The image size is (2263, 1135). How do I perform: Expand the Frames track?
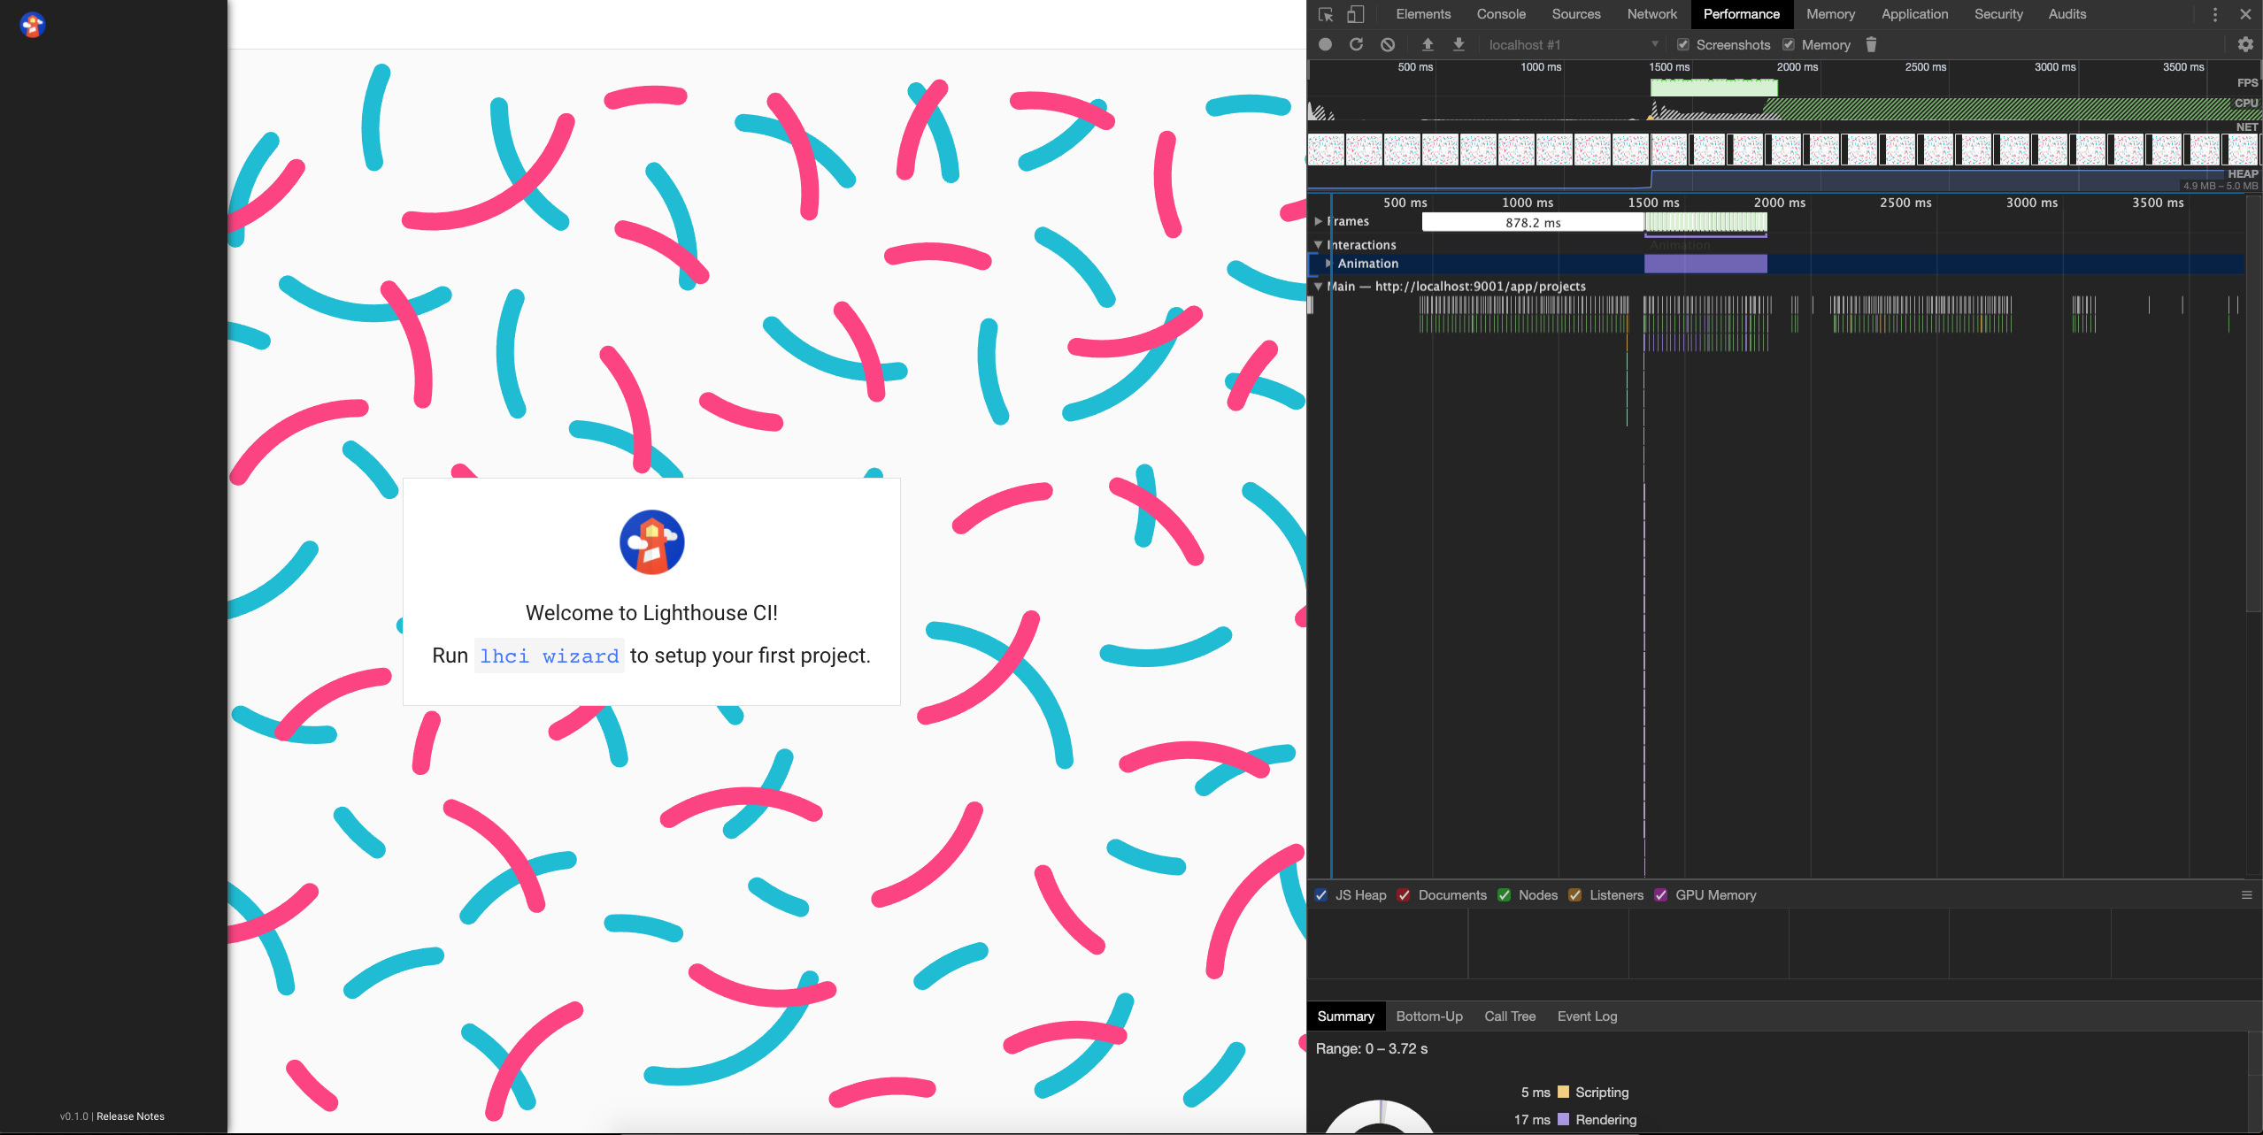click(1319, 221)
